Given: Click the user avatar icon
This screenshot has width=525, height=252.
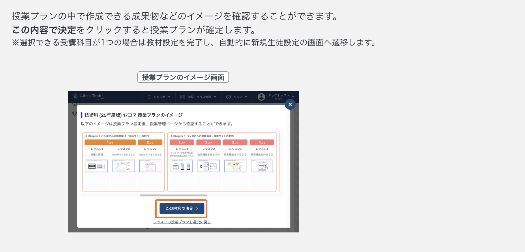Looking at the screenshot, I should 261,97.
